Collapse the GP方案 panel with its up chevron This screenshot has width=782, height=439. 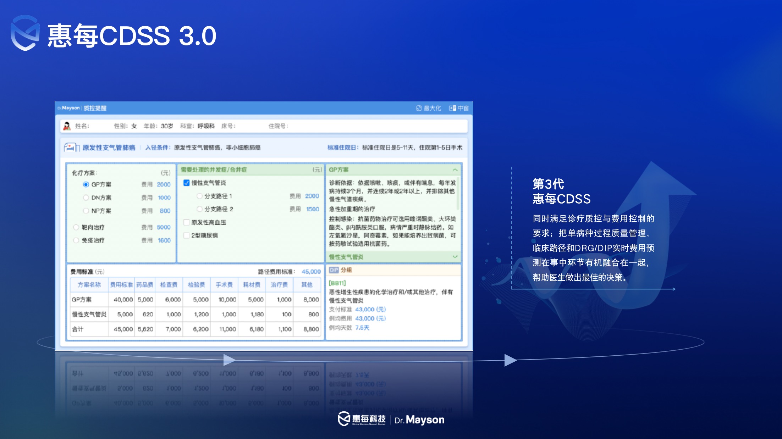point(455,170)
